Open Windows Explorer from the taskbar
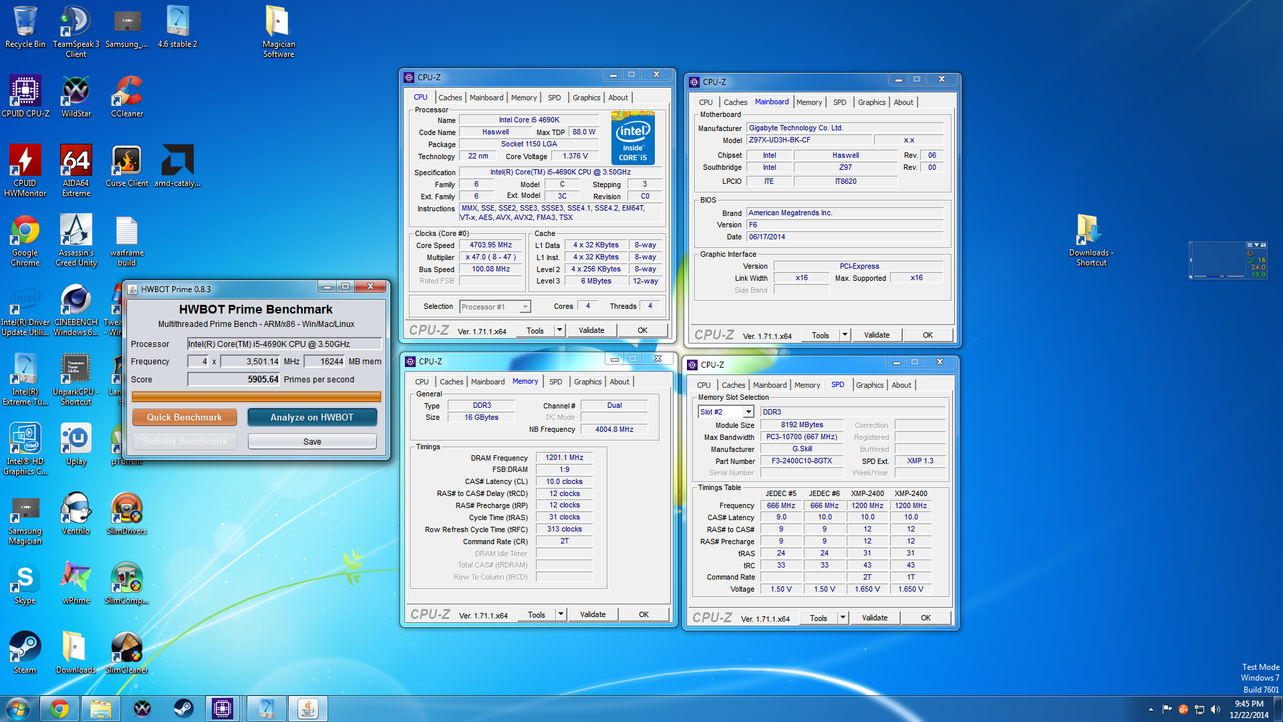This screenshot has height=722, width=1283. (101, 709)
